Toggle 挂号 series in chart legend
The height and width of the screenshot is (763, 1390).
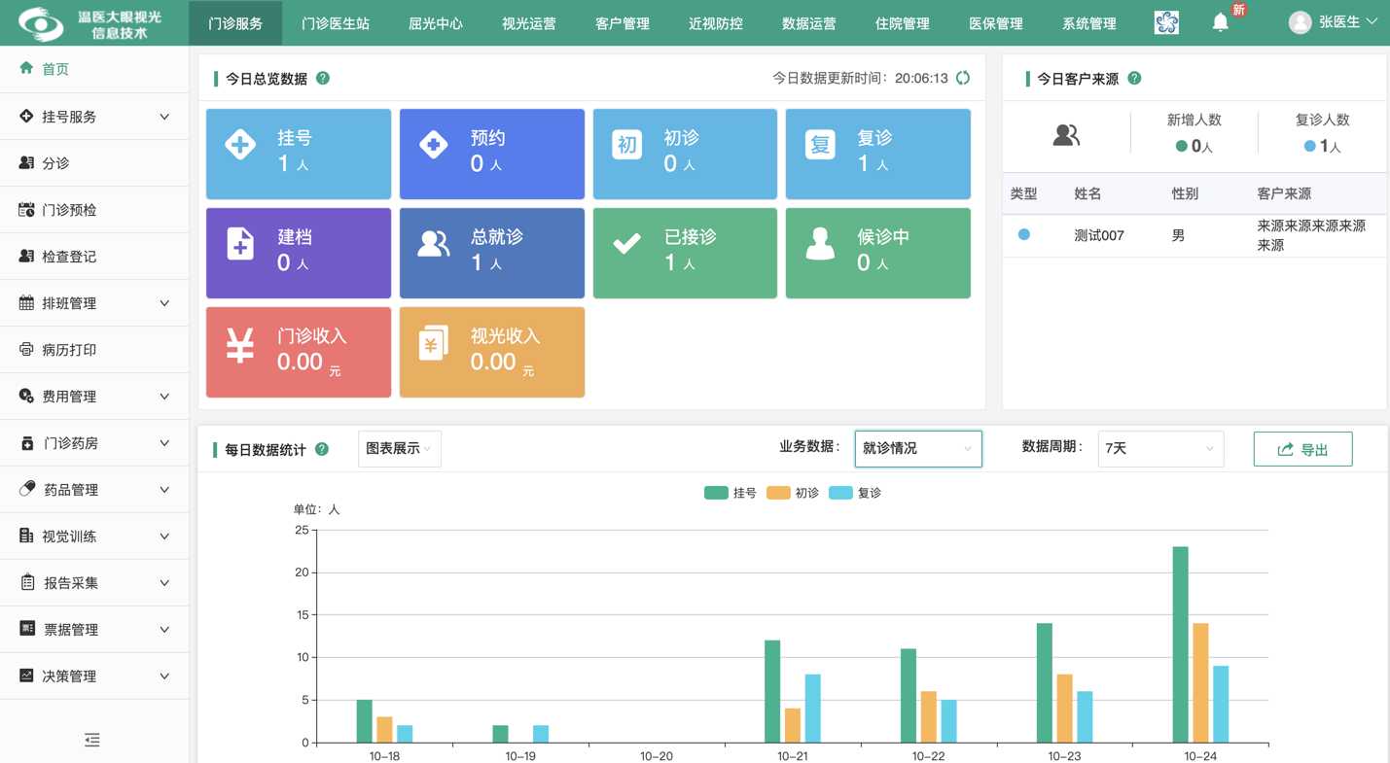click(731, 493)
